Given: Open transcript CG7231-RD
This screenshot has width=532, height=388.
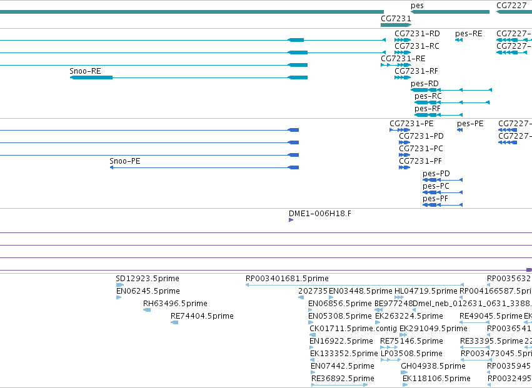Looking at the screenshot, I should (x=417, y=34).
